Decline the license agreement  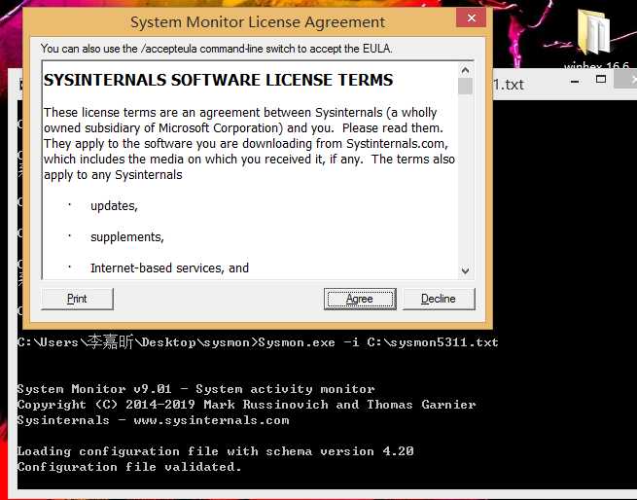pyautogui.click(x=439, y=299)
